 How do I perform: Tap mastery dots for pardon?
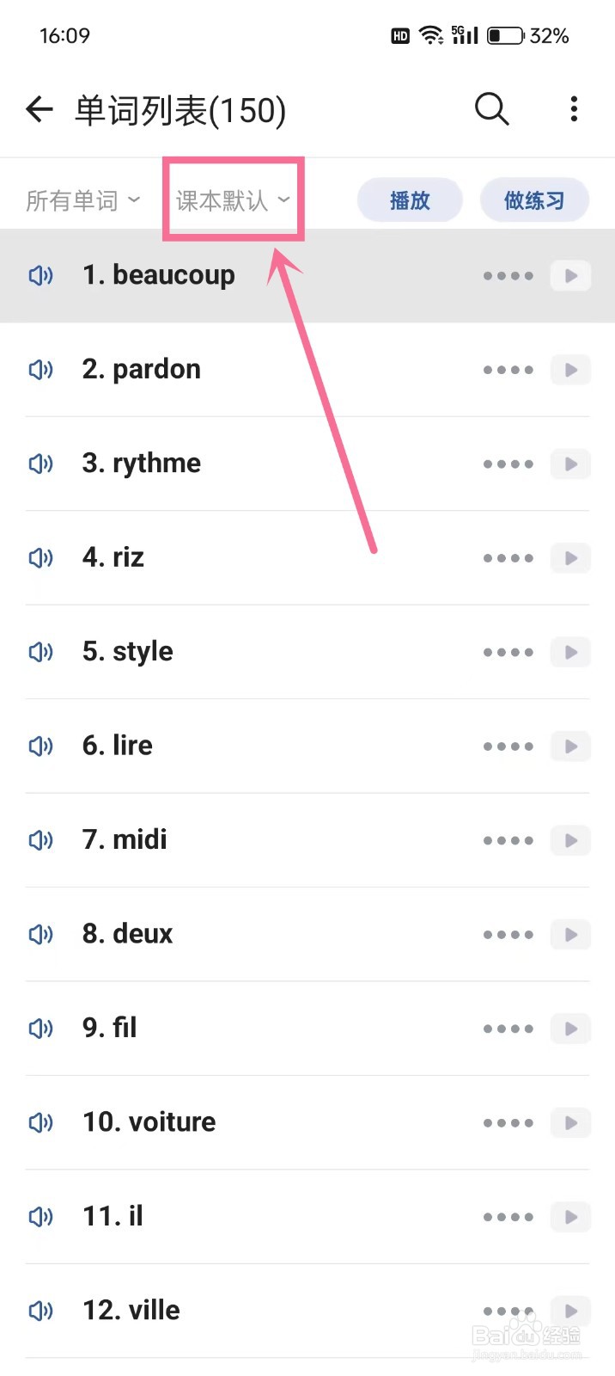[508, 370]
